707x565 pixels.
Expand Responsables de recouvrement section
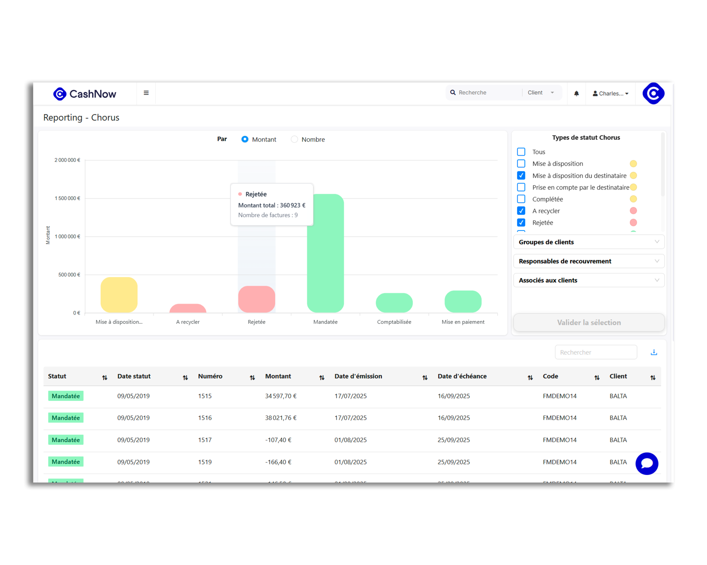tap(589, 261)
